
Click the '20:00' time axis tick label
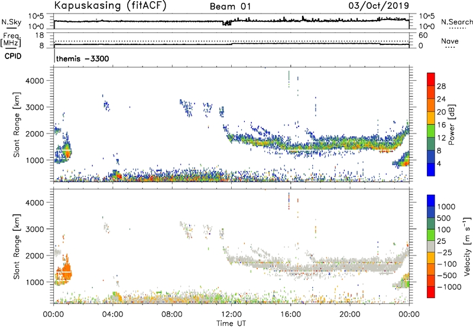pos(350,315)
